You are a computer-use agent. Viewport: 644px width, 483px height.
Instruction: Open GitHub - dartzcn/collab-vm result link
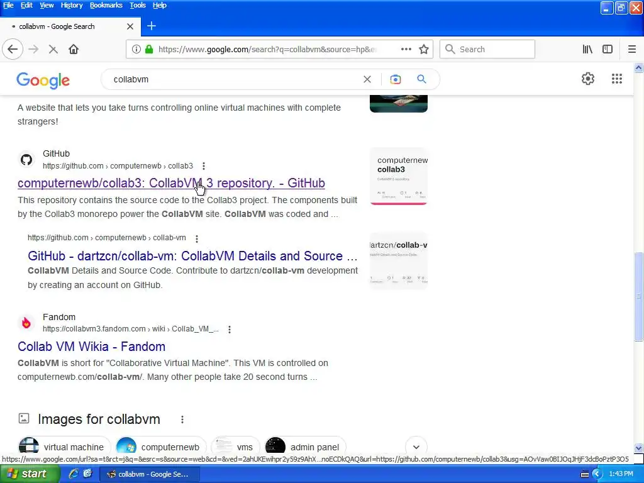(x=192, y=256)
